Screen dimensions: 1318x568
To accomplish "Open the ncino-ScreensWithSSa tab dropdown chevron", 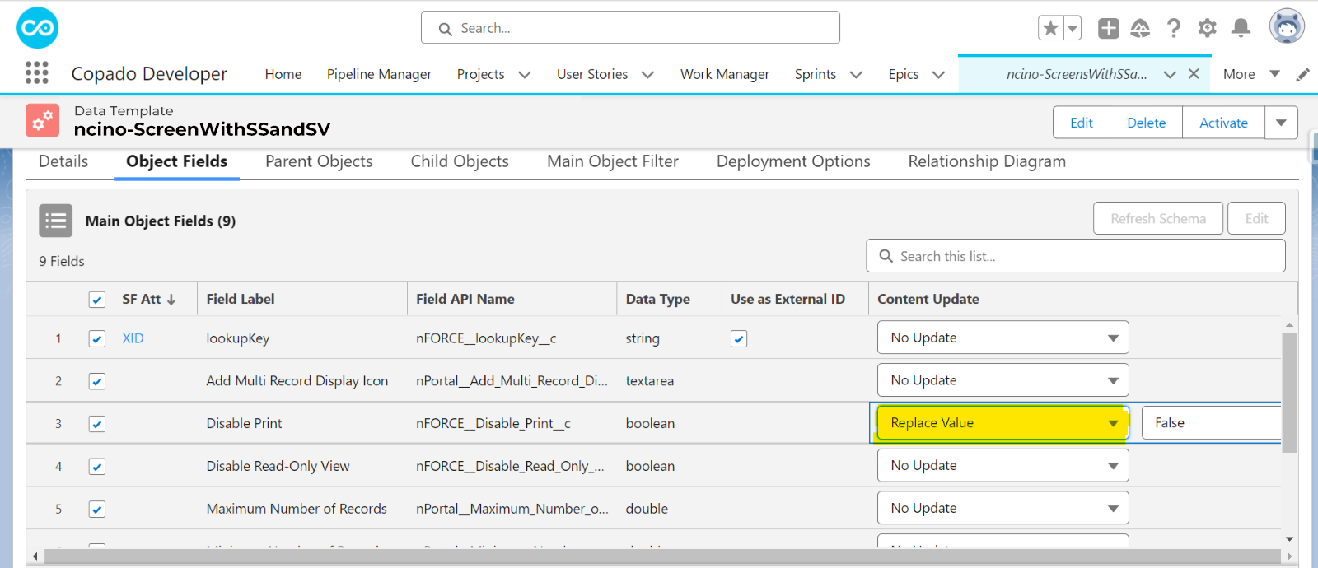I will [x=1170, y=74].
